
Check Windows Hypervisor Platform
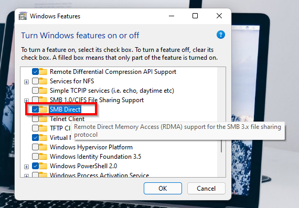click(36, 147)
